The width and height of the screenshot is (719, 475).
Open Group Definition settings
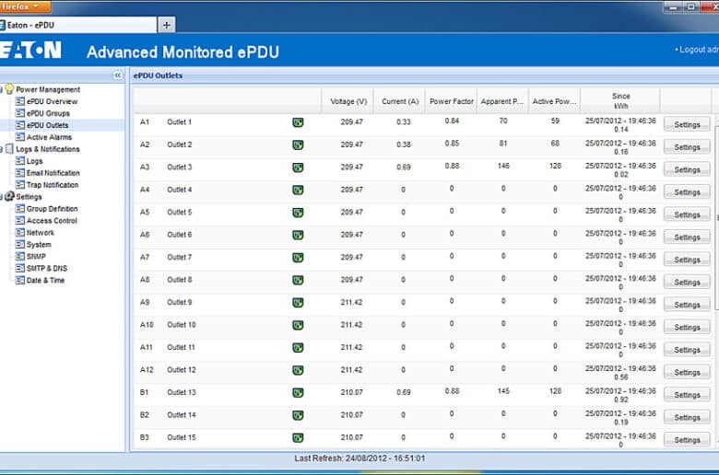(x=53, y=208)
